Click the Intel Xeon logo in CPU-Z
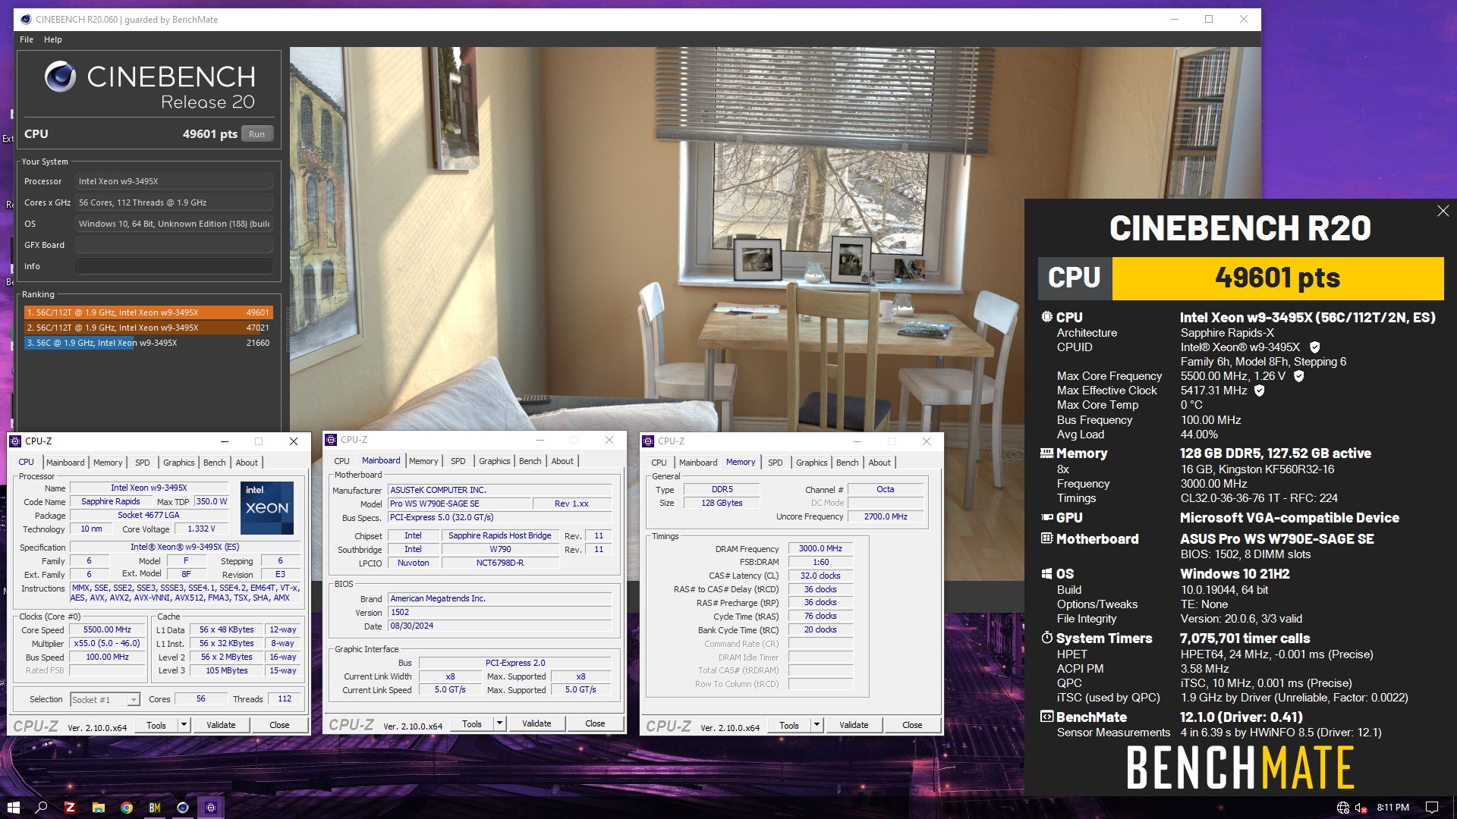Viewport: 1457px width, 819px height. (x=267, y=508)
